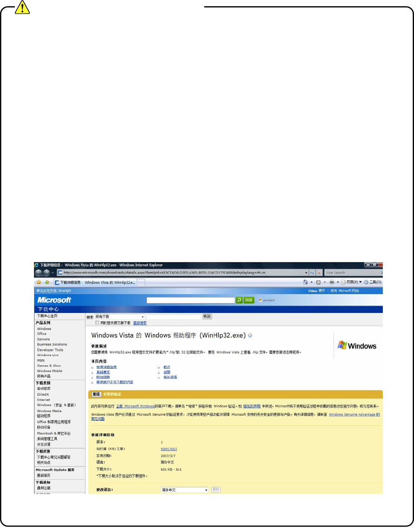The height and width of the screenshot is (527, 414).
Task: Click the green 网络 web search button
Action: tap(249, 300)
